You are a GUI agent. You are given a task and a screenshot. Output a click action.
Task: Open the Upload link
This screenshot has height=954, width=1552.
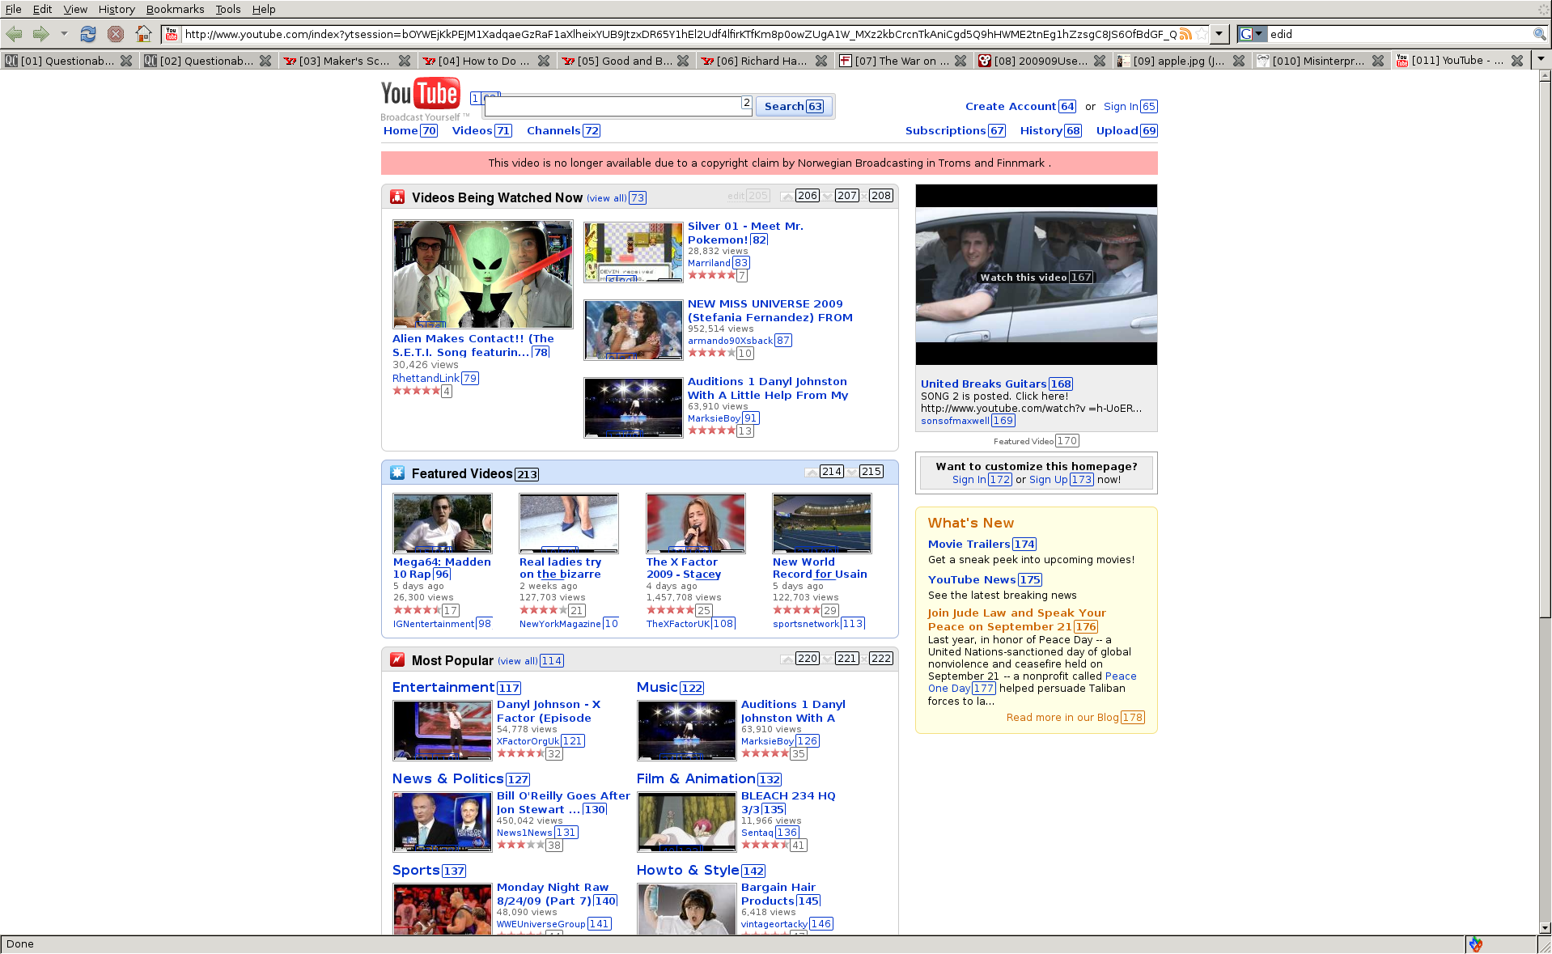click(1117, 130)
